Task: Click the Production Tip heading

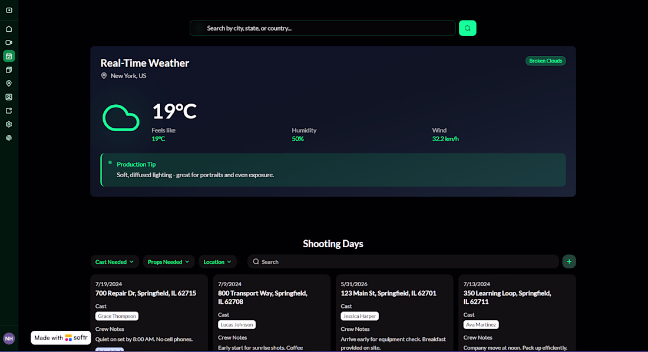Action: (136, 164)
